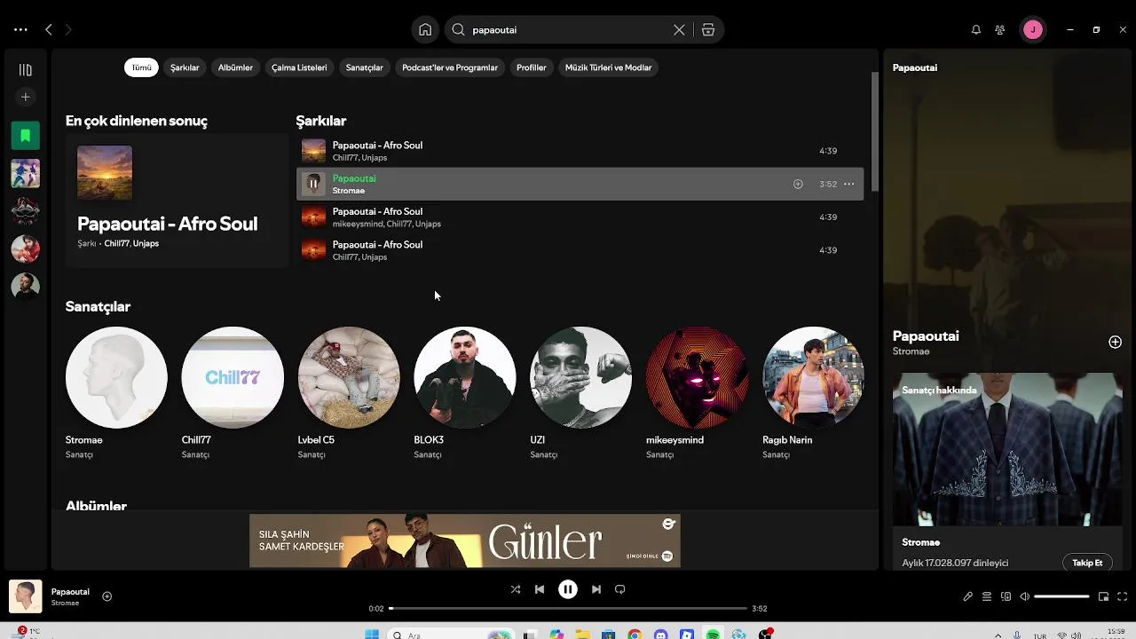Toggle repeat mode
Viewport: 1136px width, 639px height.
620,589
